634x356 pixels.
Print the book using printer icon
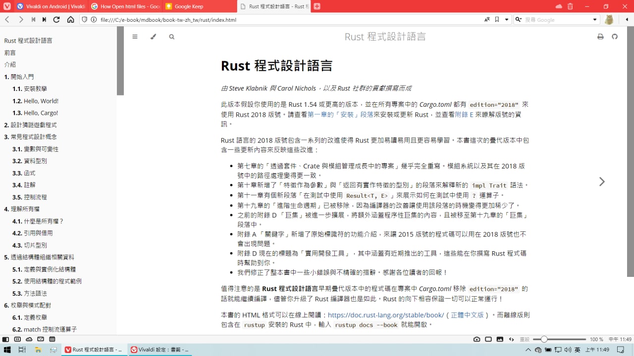tap(600, 37)
